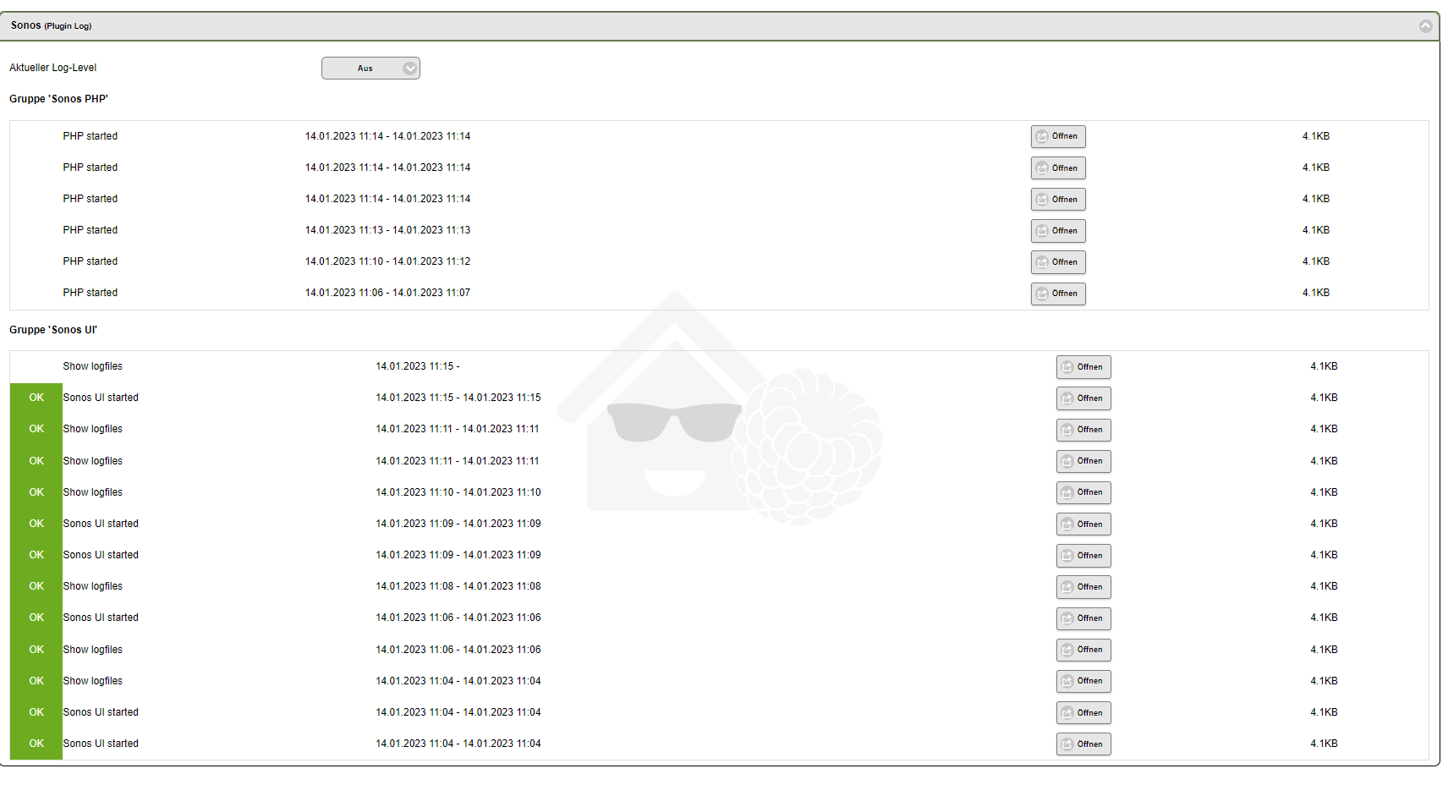Click 'Show logfiles' name in the 11:15 row

tap(92, 366)
